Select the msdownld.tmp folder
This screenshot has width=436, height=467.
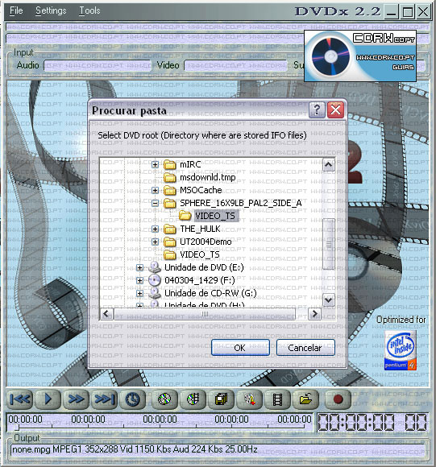coord(208,177)
